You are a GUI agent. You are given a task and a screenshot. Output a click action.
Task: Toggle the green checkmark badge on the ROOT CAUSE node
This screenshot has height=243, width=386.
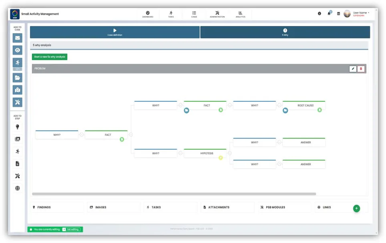tap(320, 110)
